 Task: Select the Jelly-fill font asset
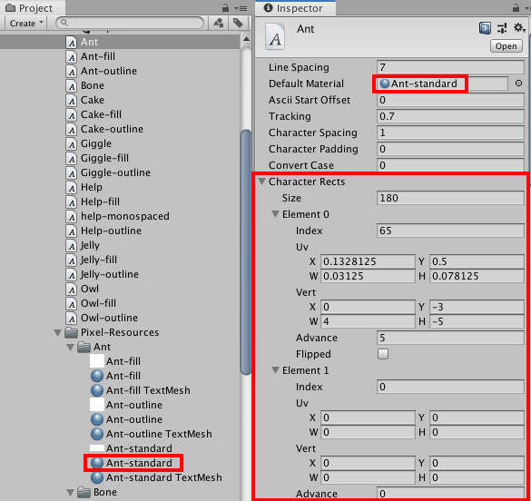[99, 260]
